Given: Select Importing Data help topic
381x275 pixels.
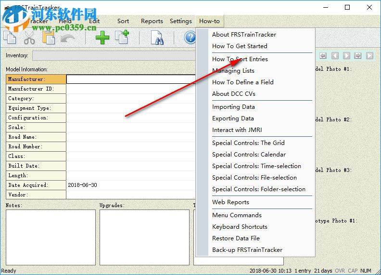Looking at the screenshot, I should pyautogui.click(x=233, y=107).
